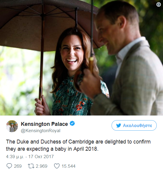This screenshot has width=163, height=174.
Task: Click the Twitter bird icon in follow button
Action: click(118, 126)
